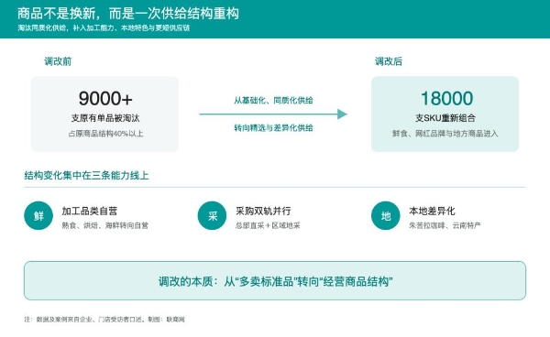Click the arrow head pointing to 调改后
550x337 pixels.
[342, 114]
